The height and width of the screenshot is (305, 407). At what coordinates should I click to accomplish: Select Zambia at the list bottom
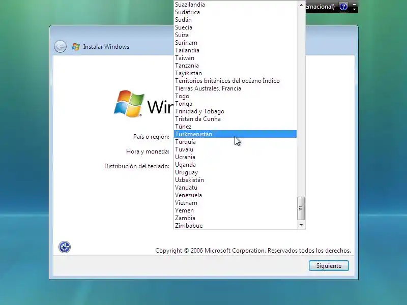point(235,218)
